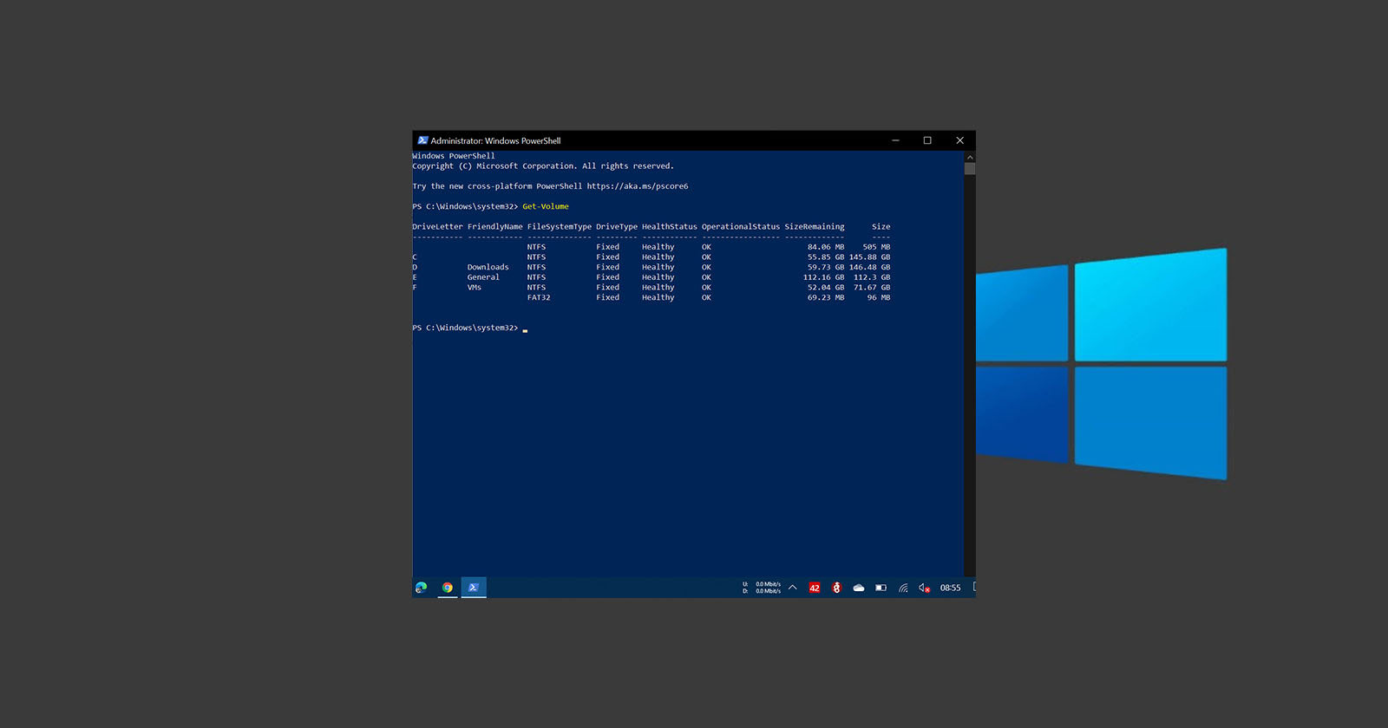The height and width of the screenshot is (728, 1388).
Task: Click the 505 MB size value
Action: [877, 247]
